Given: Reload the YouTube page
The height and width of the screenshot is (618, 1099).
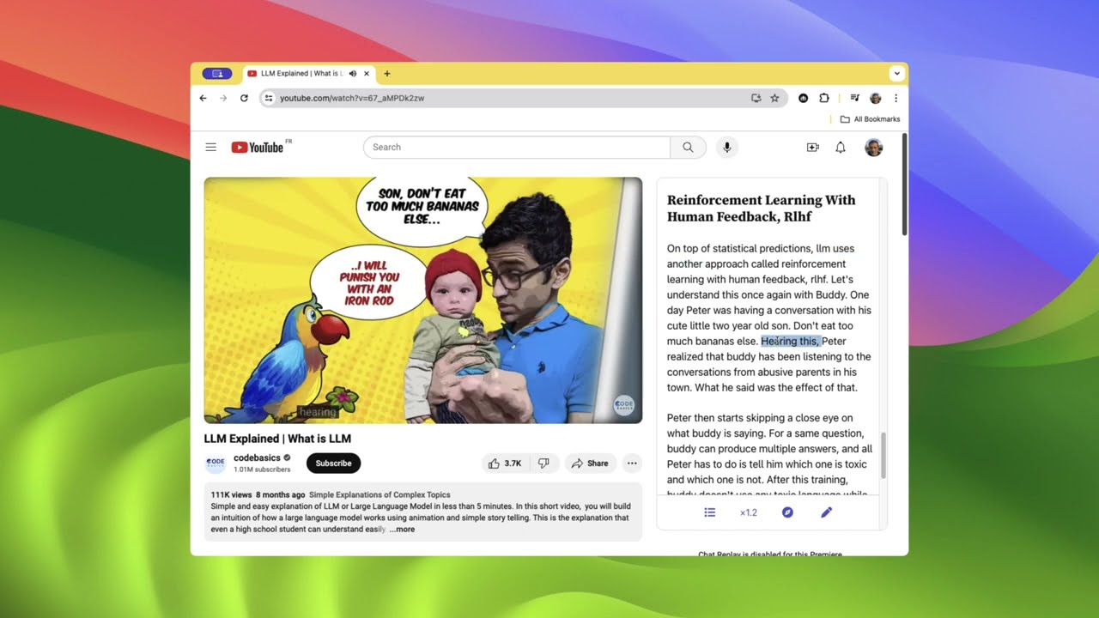Looking at the screenshot, I should point(244,98).
